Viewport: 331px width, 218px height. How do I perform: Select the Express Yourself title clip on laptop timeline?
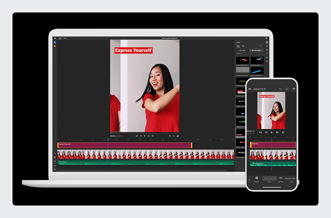[x=125, y=145]
